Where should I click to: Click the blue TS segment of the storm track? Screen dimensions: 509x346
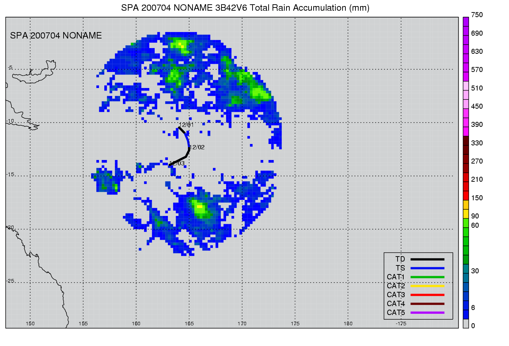[188, 140]
